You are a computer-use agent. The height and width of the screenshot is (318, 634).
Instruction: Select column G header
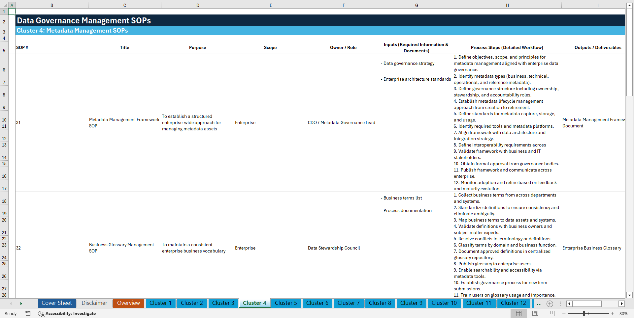[417, 5]
